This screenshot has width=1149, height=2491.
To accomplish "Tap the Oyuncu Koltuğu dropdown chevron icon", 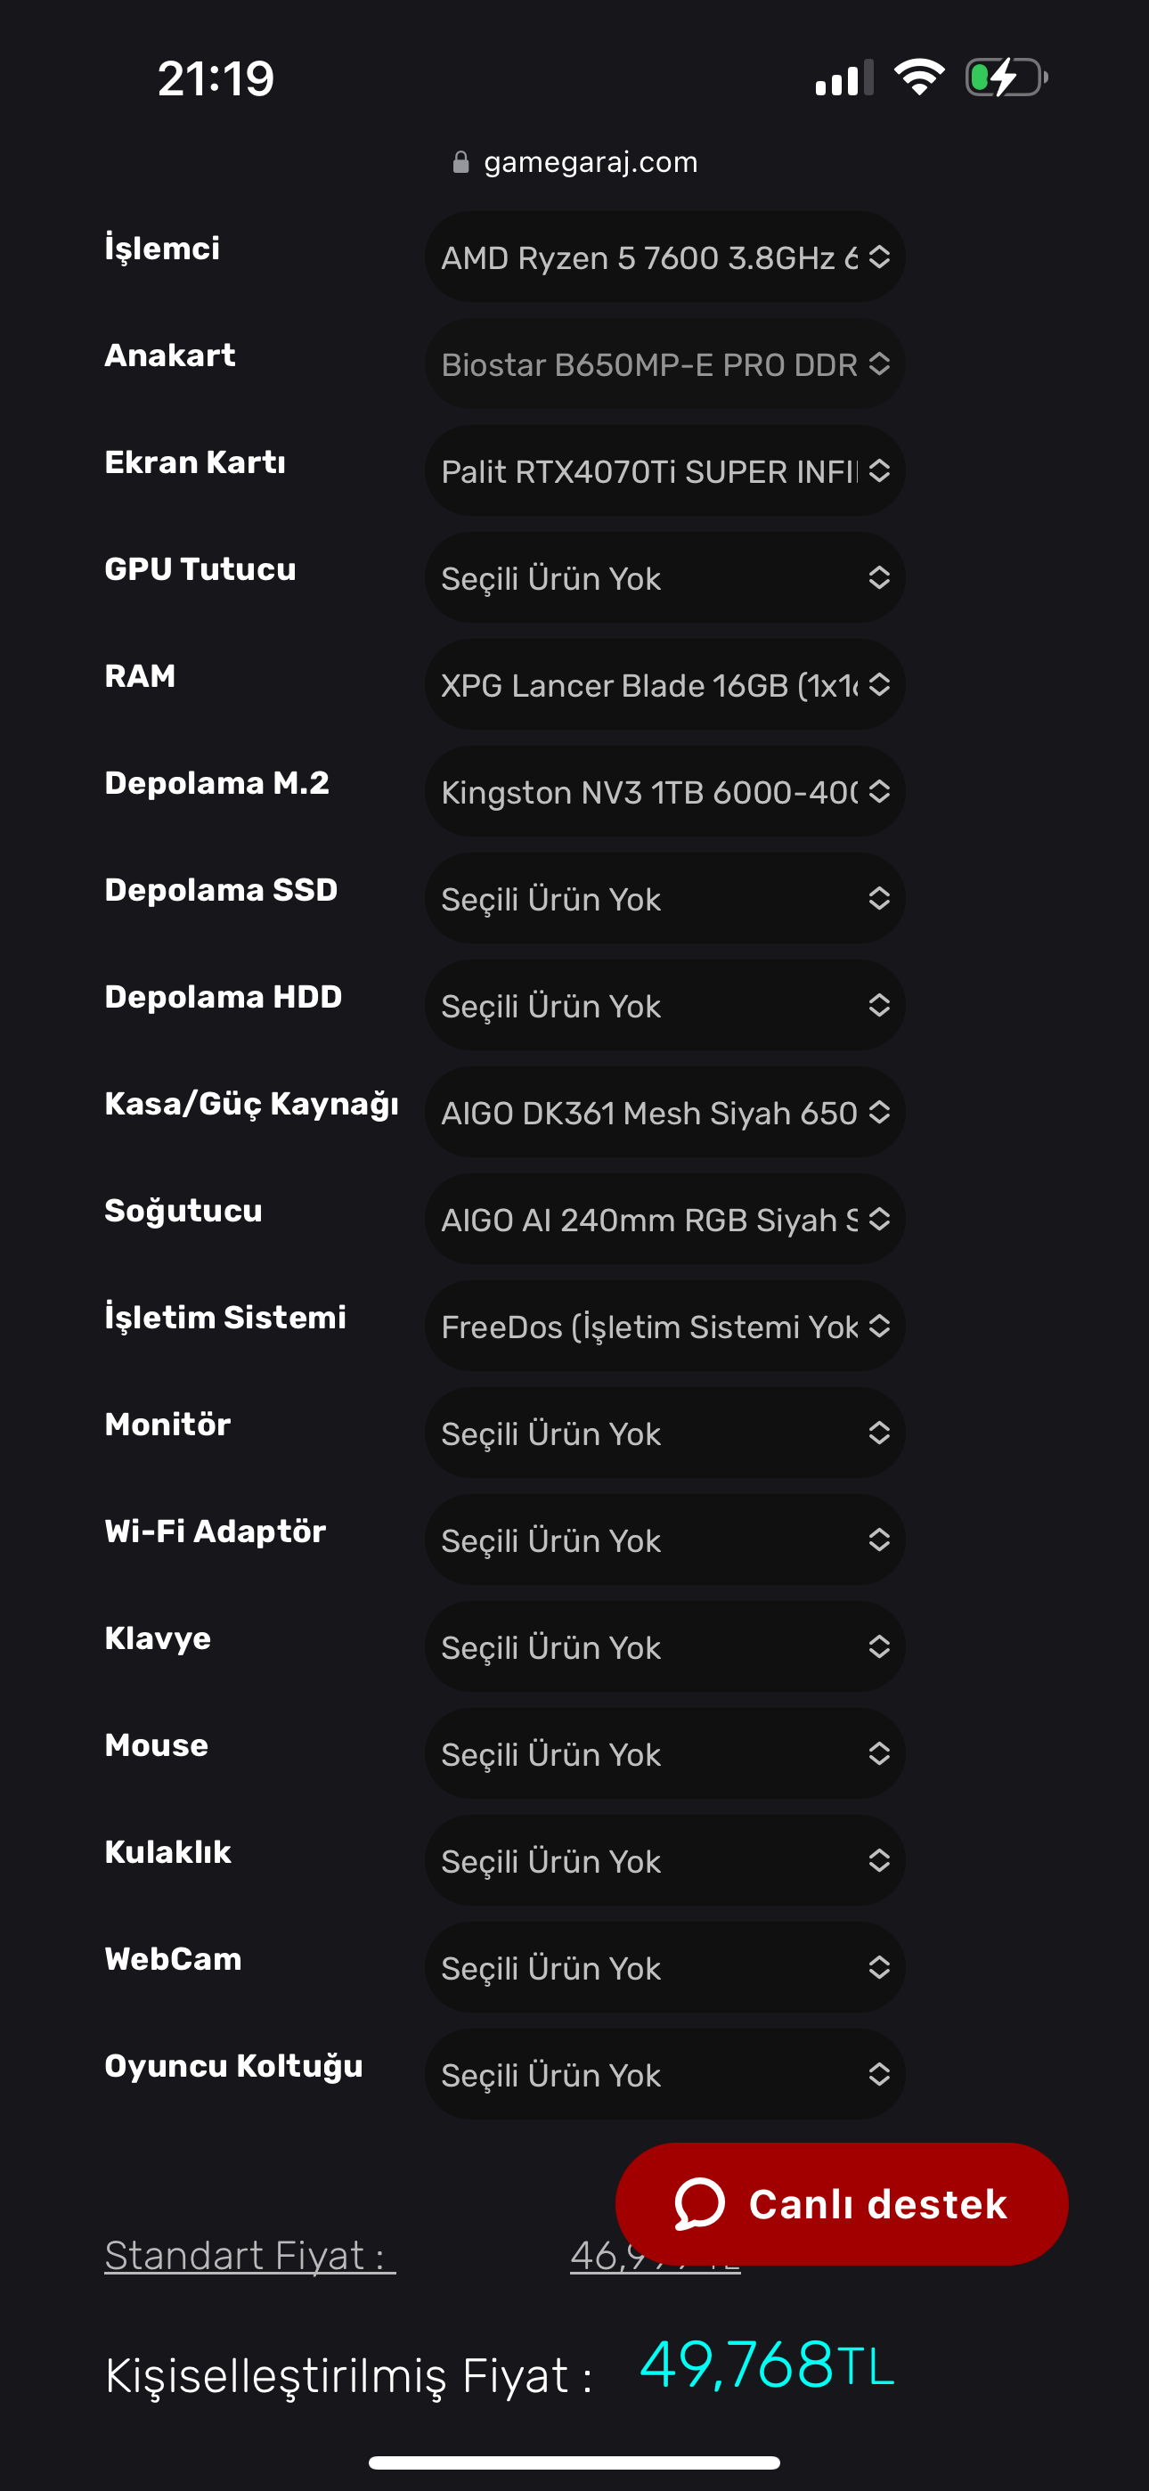I will pos(878,2074).
